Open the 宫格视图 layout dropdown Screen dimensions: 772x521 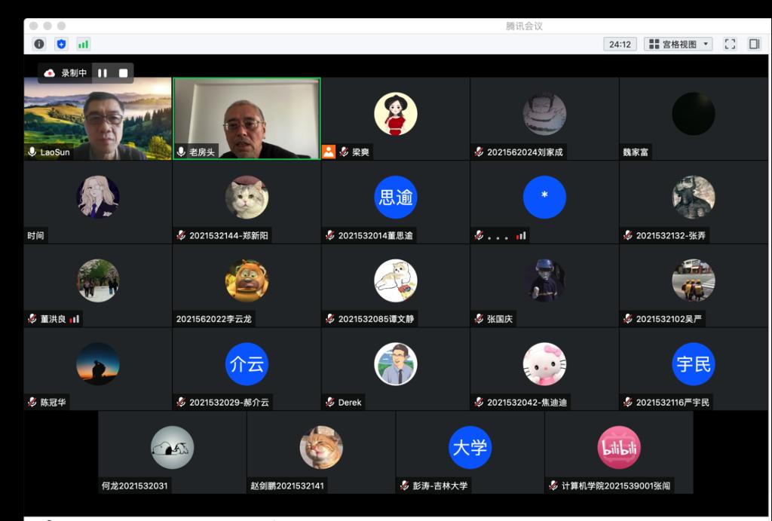click(x=678, y=44)
